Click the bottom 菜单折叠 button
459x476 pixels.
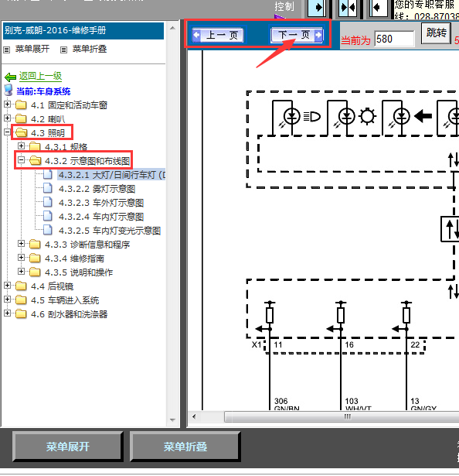click(185, 447)
